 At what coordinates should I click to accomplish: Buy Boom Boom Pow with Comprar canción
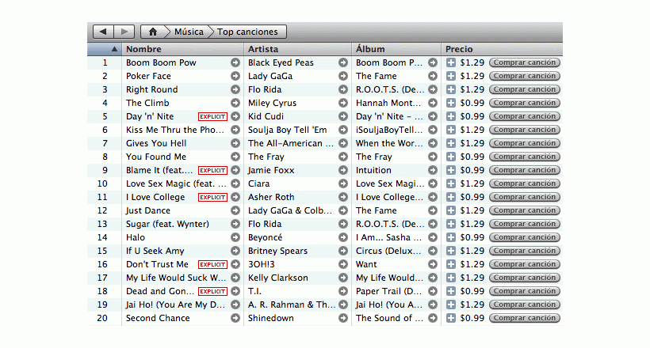click(525, 62)
